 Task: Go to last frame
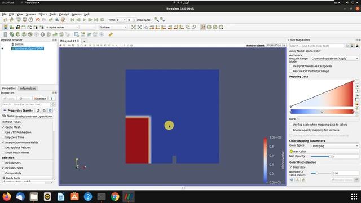tap(96, 20)
